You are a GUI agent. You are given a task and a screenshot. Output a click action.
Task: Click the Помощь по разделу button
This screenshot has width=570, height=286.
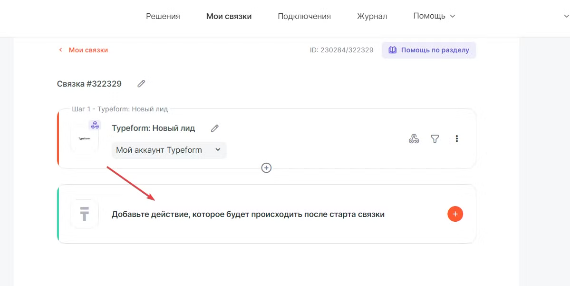(429, 50)
